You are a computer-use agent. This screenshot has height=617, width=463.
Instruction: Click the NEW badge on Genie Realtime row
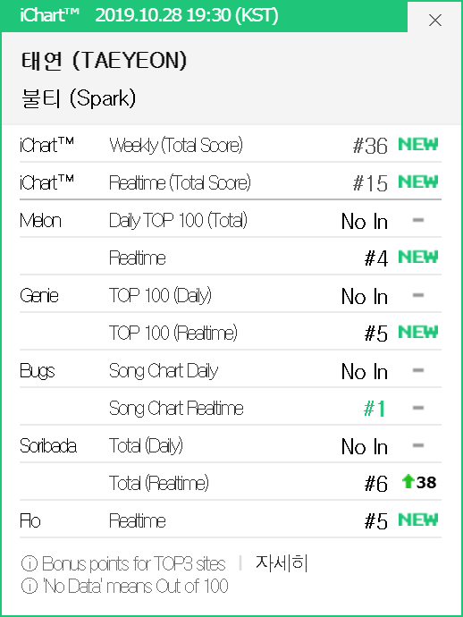pyautogui.click(x=417, y=332)
